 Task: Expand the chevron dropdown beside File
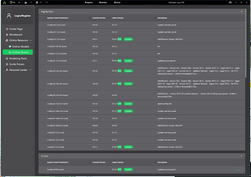pyautogui.click(x=19, y=3)
